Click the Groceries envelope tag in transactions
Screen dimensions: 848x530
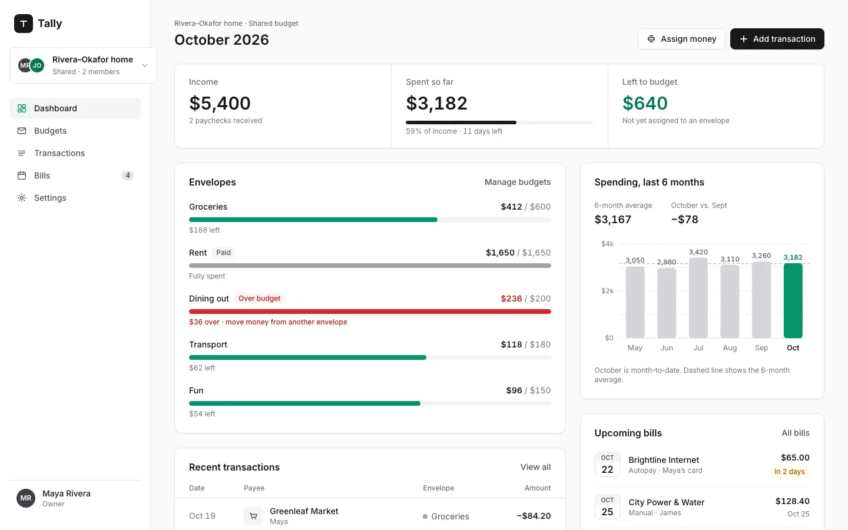click(446, 516)
